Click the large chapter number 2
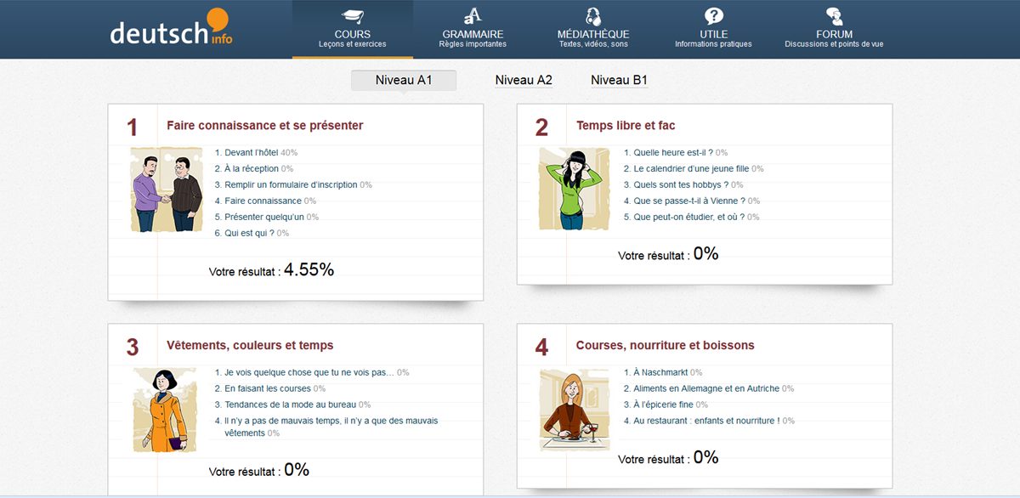Screen dimensions: 1020x498 541,127
